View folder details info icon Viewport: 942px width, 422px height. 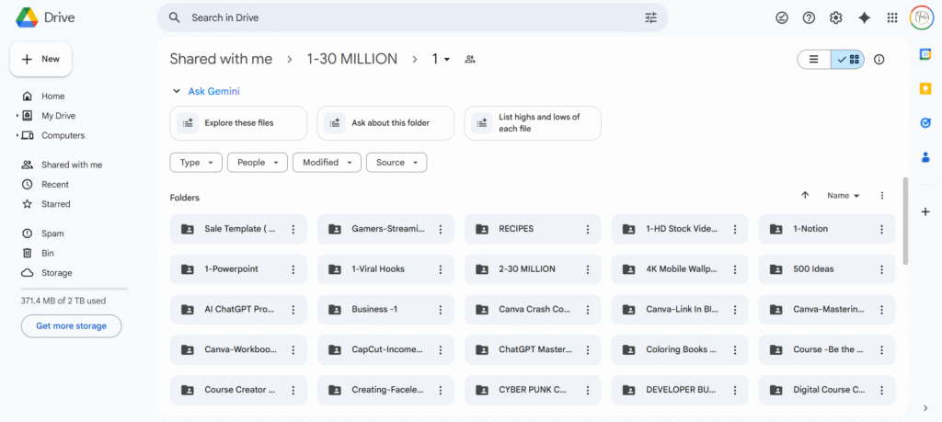879,60
